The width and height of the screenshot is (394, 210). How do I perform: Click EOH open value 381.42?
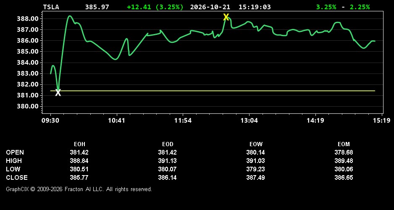(79, 152)
